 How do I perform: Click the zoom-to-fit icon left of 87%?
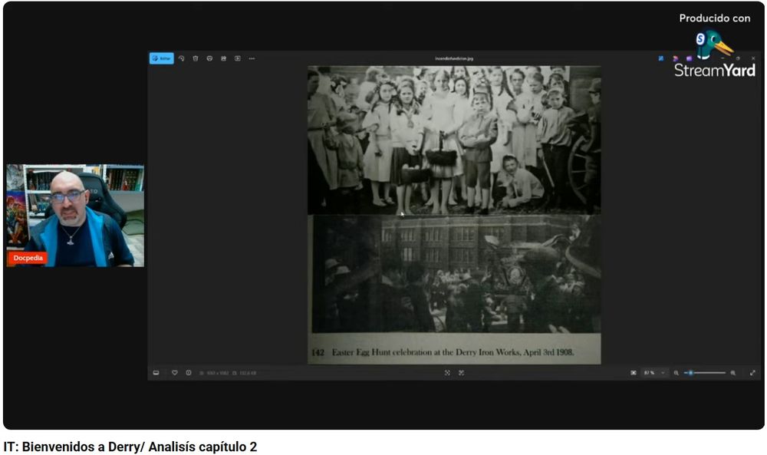(x=634, y=373)
